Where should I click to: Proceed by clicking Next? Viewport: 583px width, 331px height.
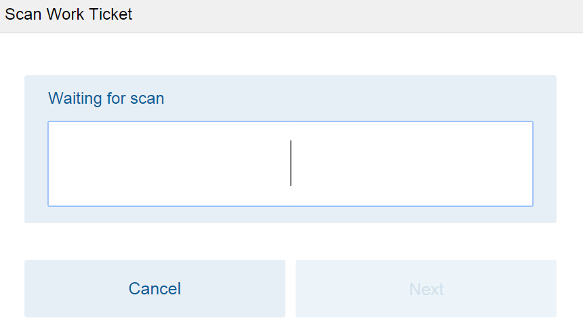(x=426, y=288)
